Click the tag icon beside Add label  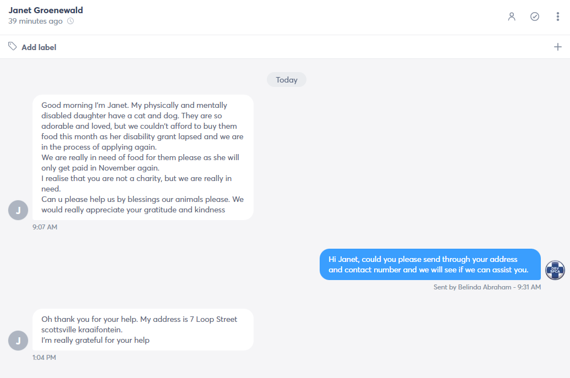coord(12,46)
